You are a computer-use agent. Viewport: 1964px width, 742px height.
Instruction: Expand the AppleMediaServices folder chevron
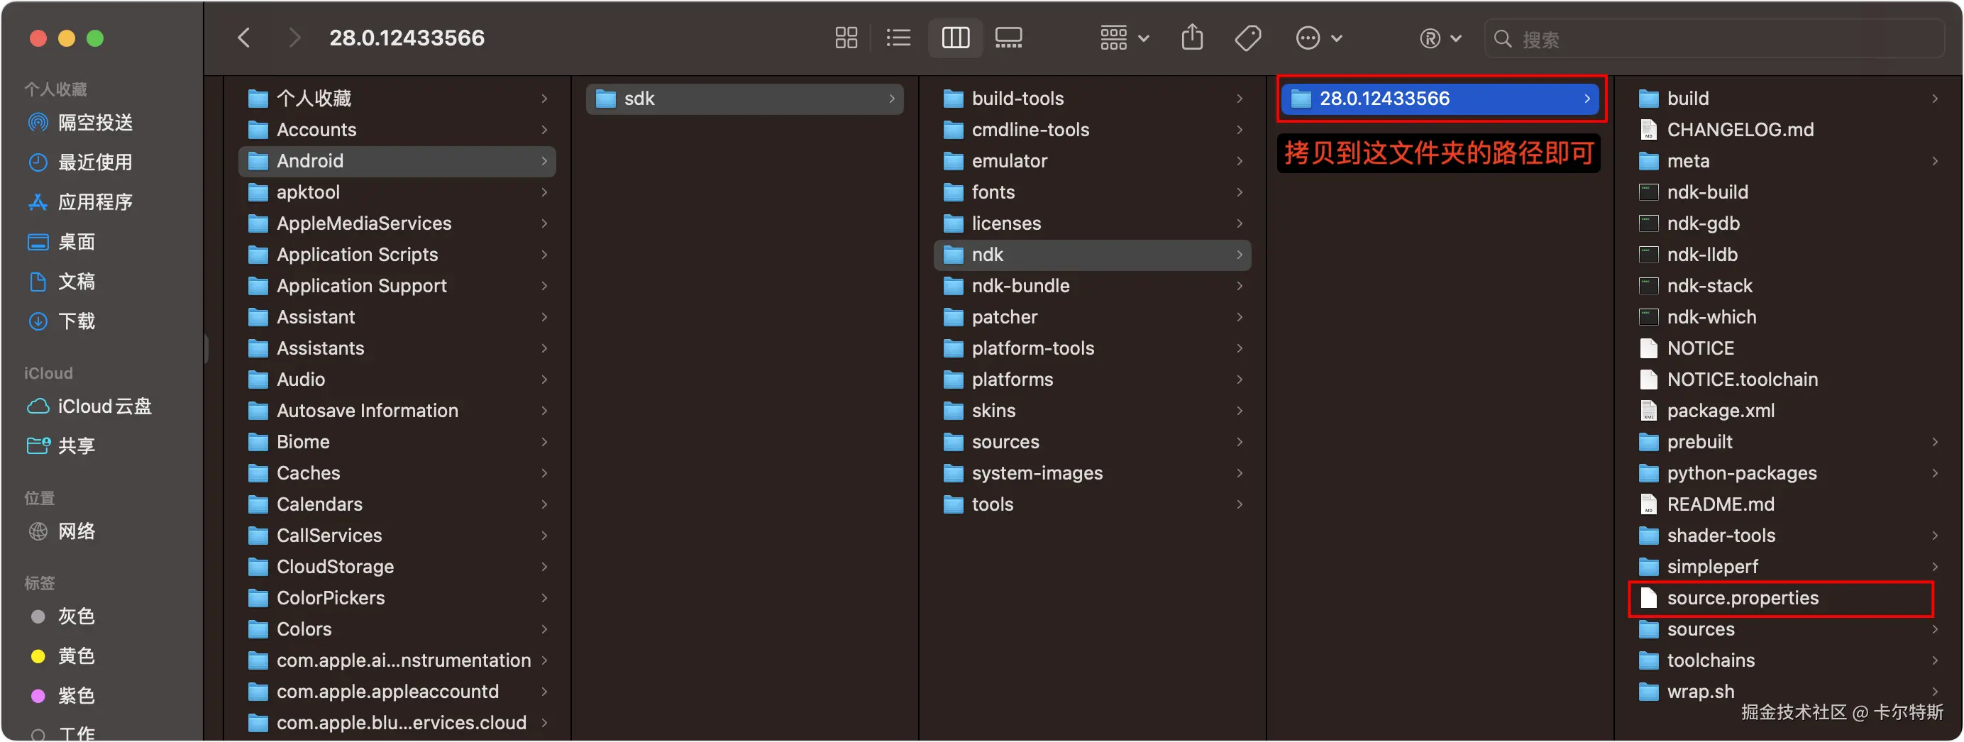coord(544,223)
